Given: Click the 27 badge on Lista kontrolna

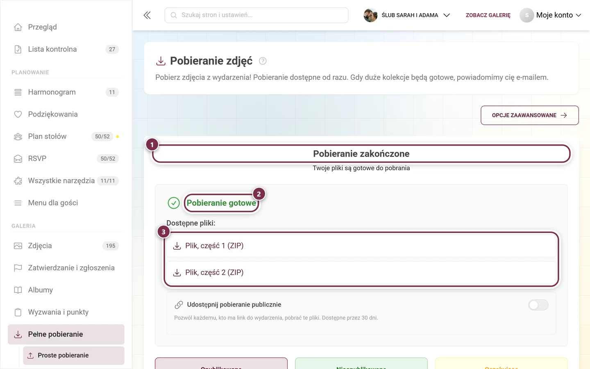Looking at the screenshot, I should 112,49.
